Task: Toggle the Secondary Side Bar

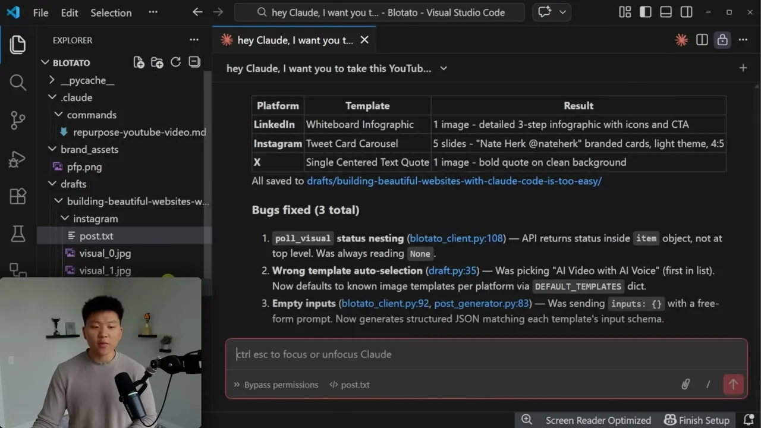Action: point(687,12)
